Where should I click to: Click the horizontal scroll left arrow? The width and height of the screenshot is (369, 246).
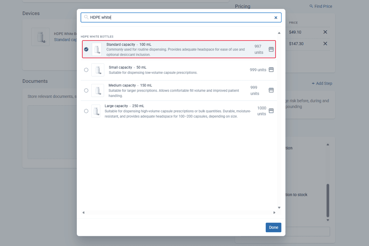pyautogui.click(x=83, y=213)
